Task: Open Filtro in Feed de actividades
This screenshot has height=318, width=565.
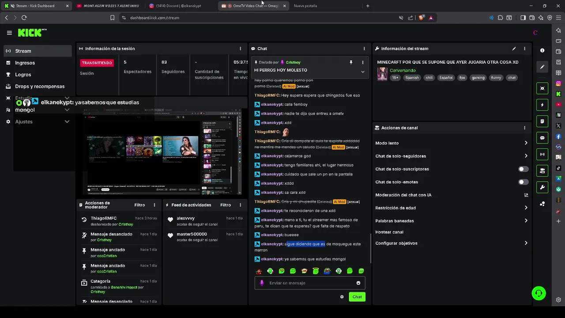Action: point(226,205)
